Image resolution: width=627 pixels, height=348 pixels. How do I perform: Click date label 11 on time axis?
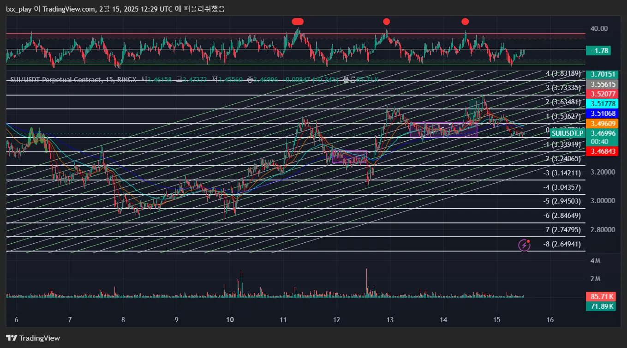tap(283, 320)
